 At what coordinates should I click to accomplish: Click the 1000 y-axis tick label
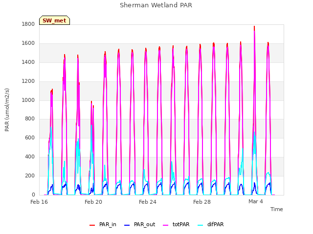point(28,100)
